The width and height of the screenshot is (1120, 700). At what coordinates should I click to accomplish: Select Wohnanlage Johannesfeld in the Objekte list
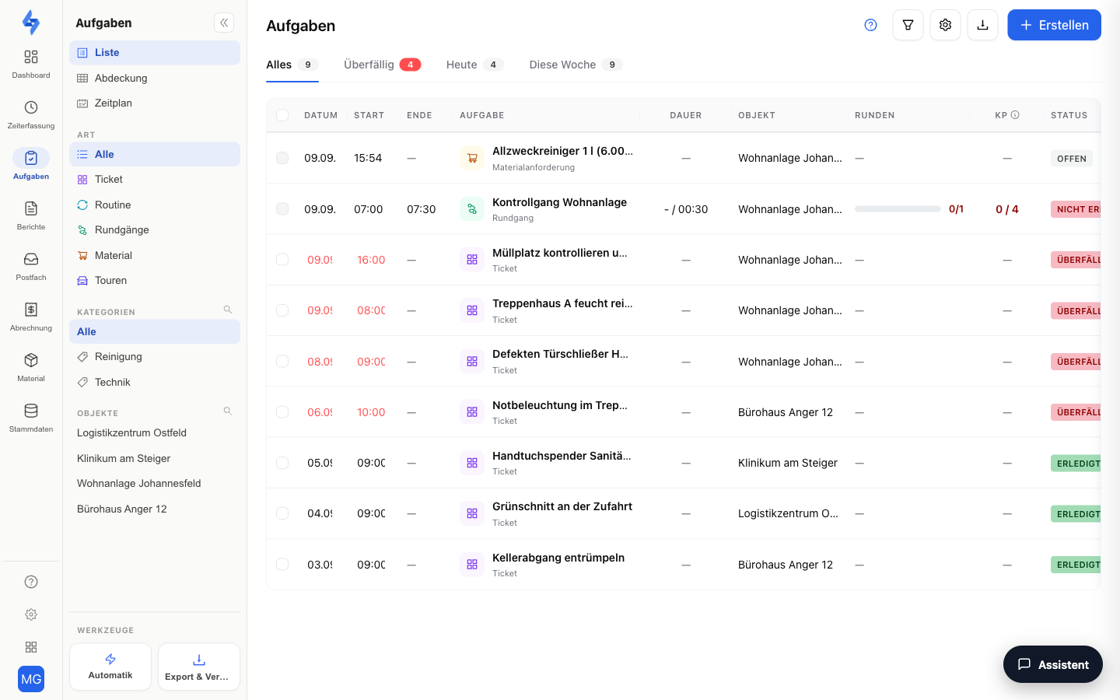tap(138, 483)
